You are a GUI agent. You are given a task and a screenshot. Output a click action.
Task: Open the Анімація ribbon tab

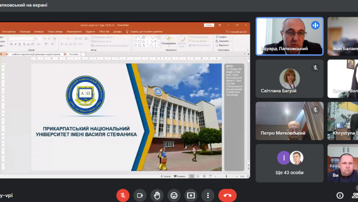[39, 32]
